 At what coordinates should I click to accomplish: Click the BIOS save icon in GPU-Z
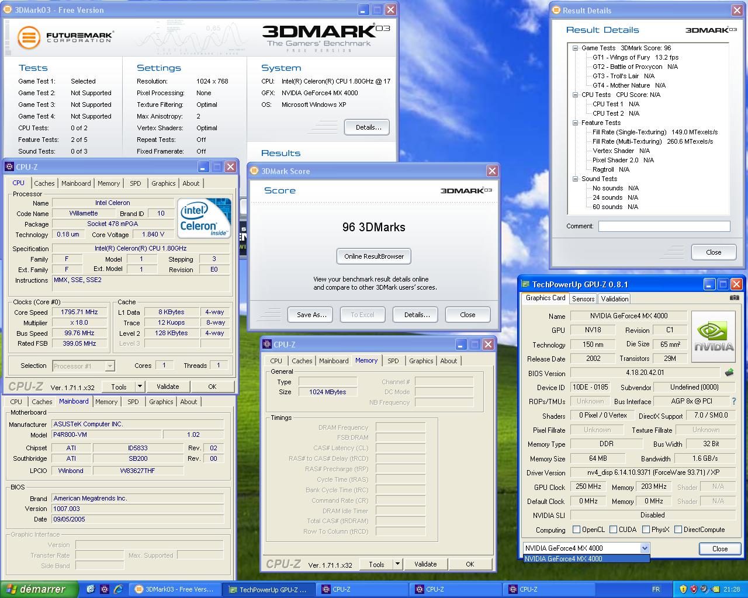click(x=729, y=372)
